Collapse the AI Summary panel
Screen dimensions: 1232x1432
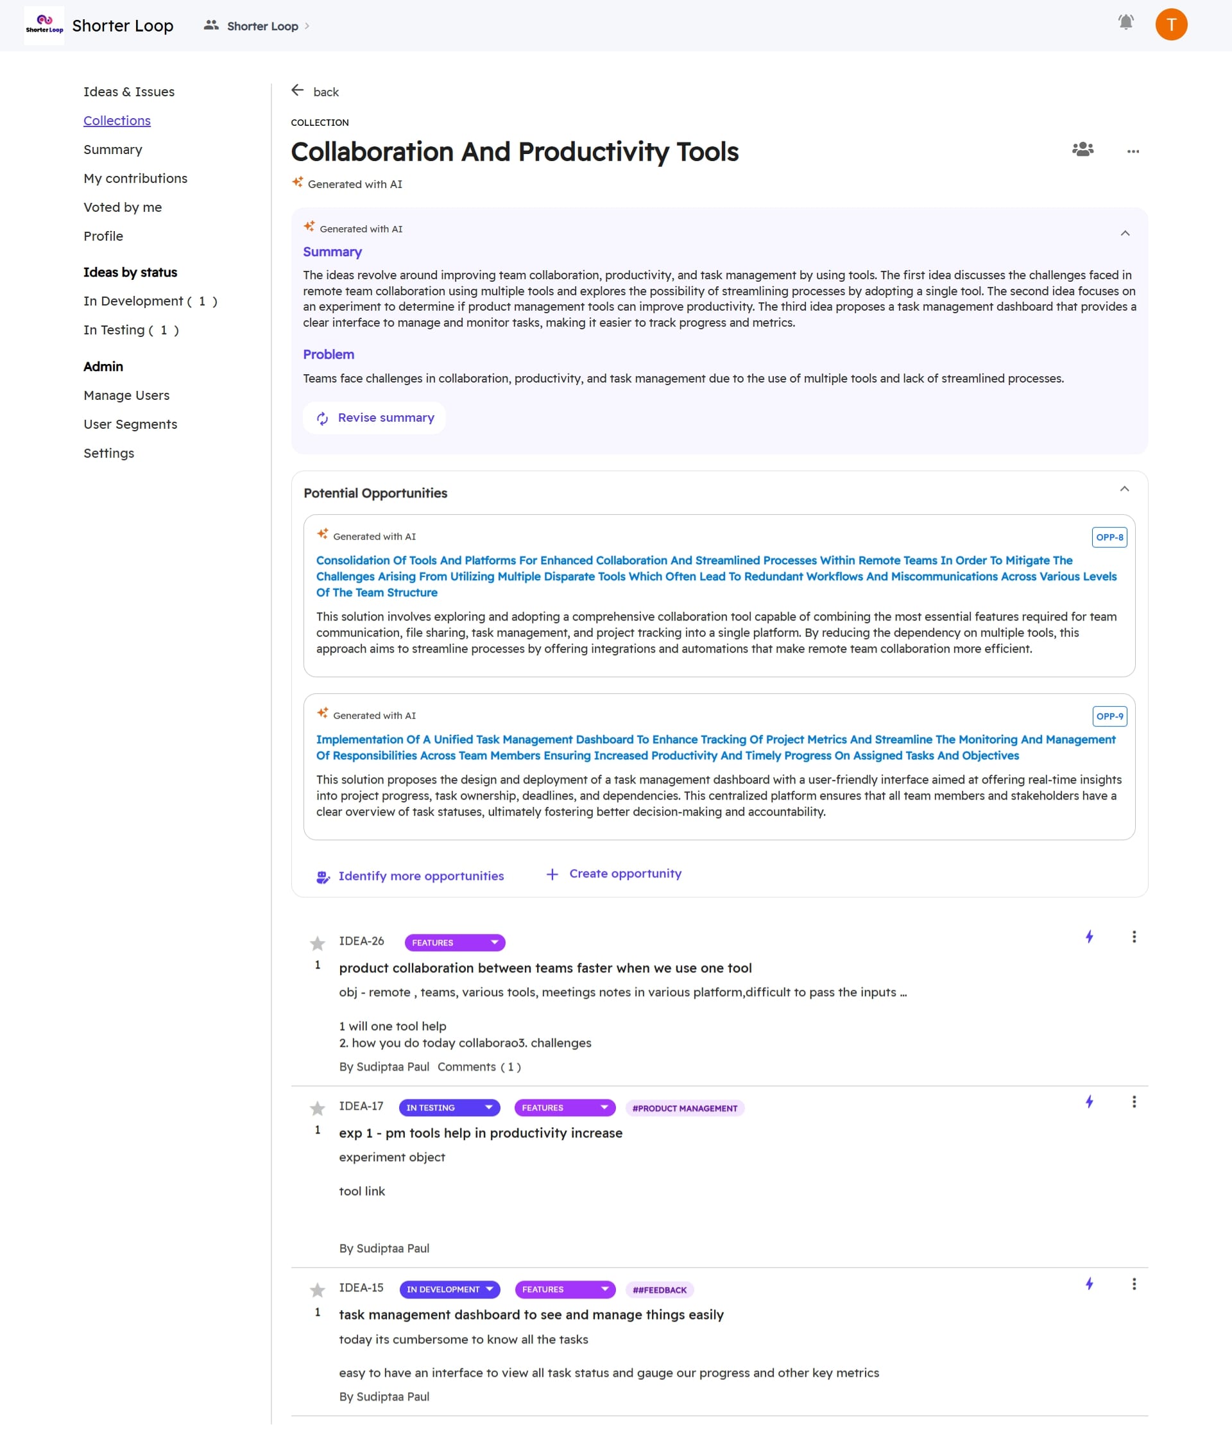pos(1125,234)
